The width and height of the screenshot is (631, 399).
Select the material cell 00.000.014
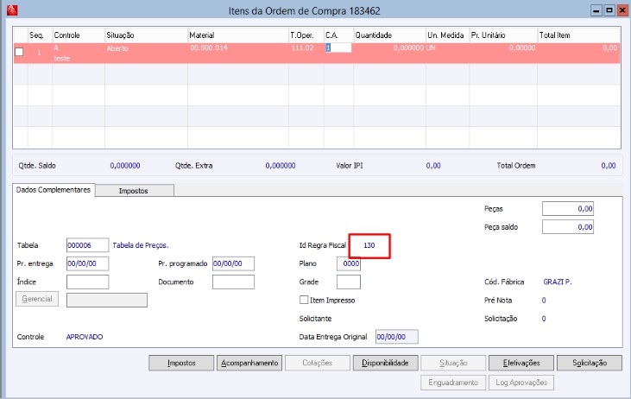click(x=209, y=47)
